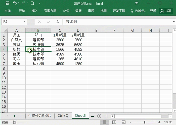Click the 1月销量 header cell

pyautogui.click(x=60, y=35)
